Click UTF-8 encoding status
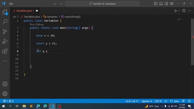This screenshot has height=109, width=194. [158, 101]
